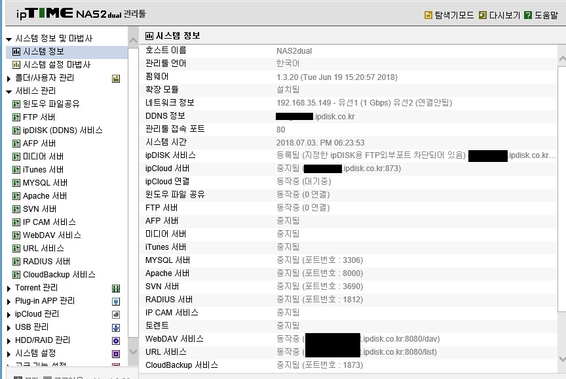Click main panel scrollbar up arrow
The width and height of the screenshot is (566, 379).
point(562,58)
